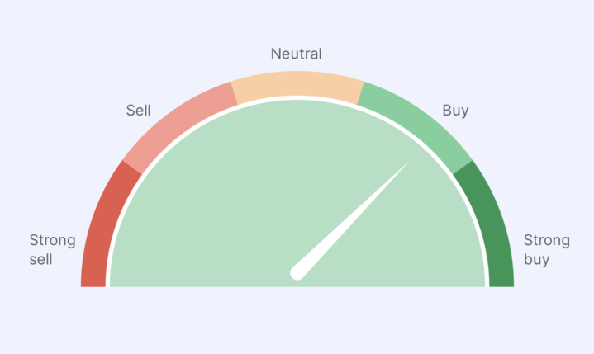The height and width of the screenshot is (354, 594).
Task: Click the "Neutral" label above the gauge
Action: tap(297, 54)
